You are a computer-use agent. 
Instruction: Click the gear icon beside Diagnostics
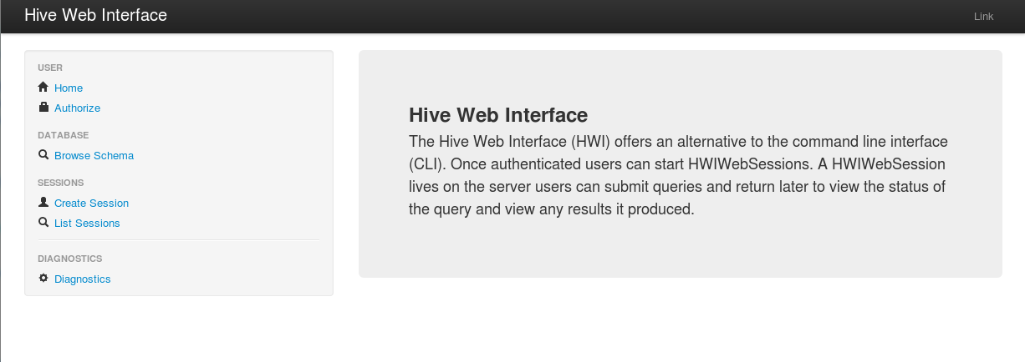click(43, 278)
